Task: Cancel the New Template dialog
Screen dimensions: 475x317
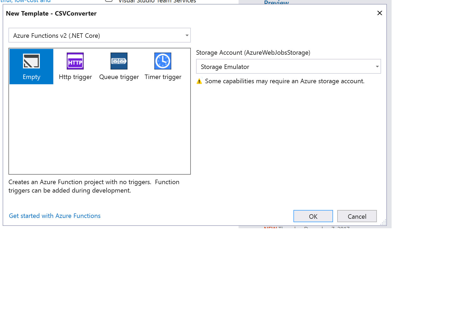Action: tap(357, 216)
